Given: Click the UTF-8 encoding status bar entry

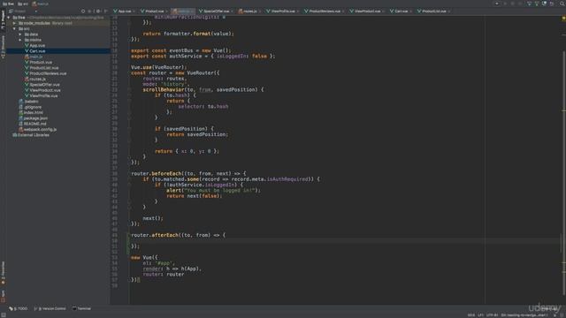Looking at the screenshot, I should (x=492, y=315).
